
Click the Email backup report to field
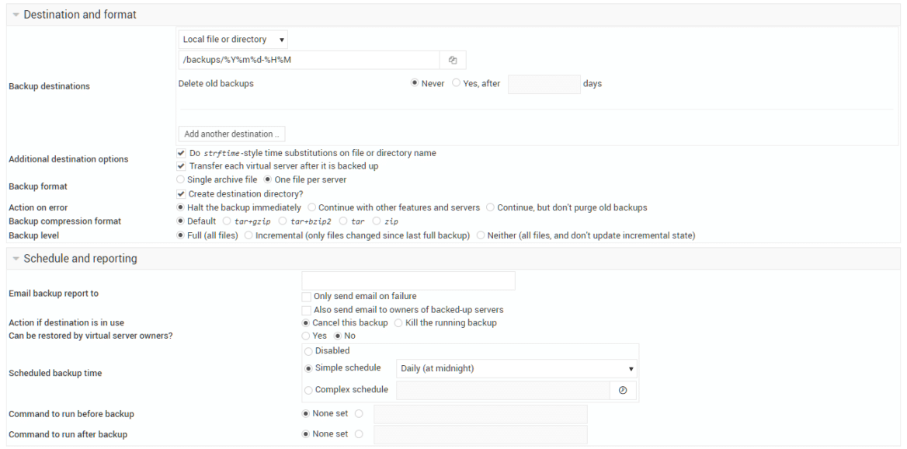click(x=408, y=280)
